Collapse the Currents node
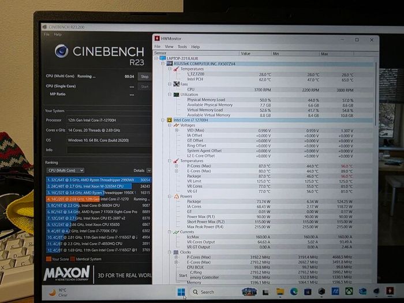Viewport: 404px width, 303px height. point(170,232)
